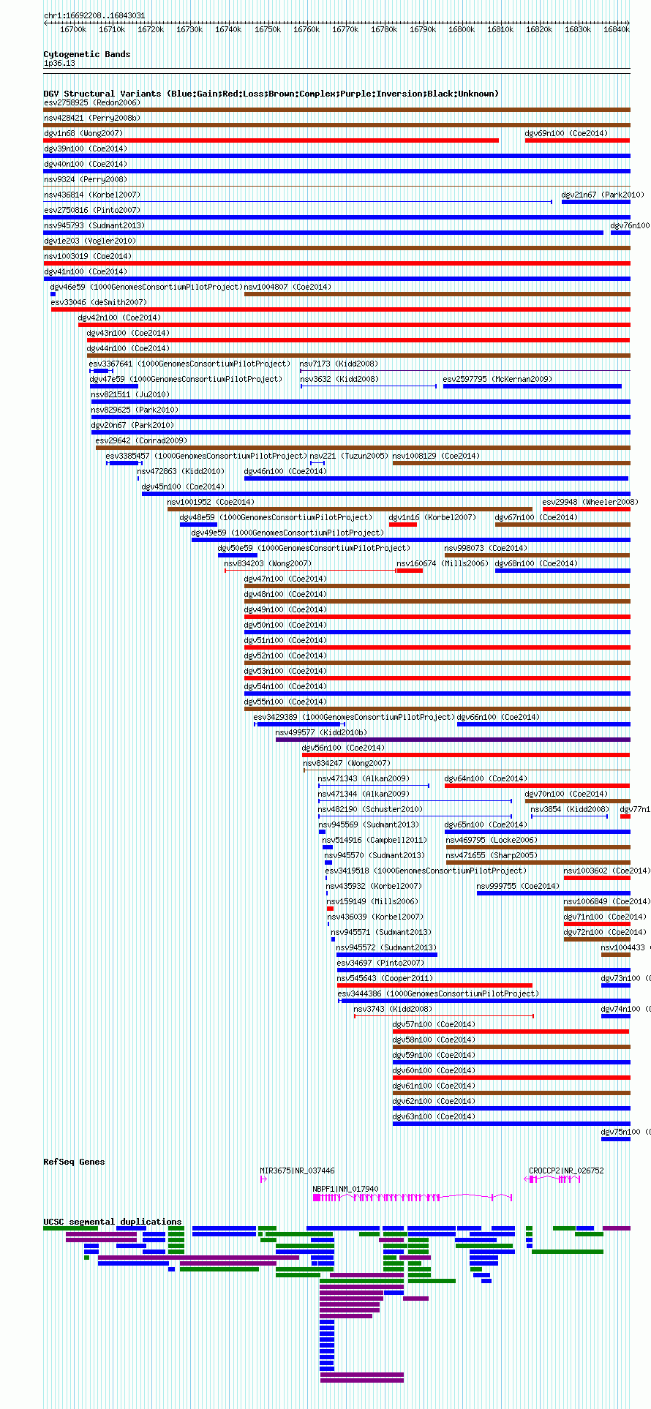Click nsv159149 (Mills2006) label
This screenshot has height=1409, width=651.
[x=373, y=901]
